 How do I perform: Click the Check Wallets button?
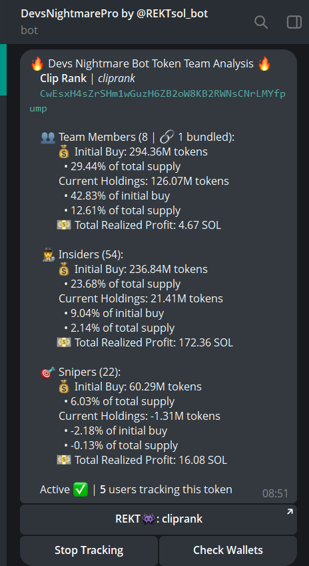[x=228, y=551]
